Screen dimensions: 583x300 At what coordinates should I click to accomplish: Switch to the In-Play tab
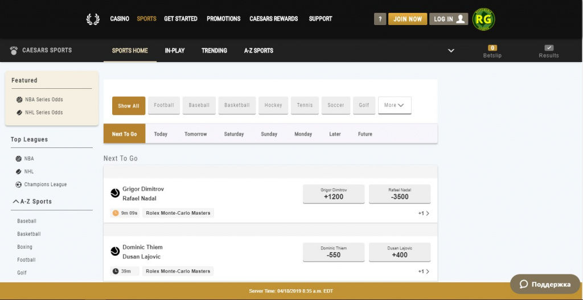(x=175, y=51)
